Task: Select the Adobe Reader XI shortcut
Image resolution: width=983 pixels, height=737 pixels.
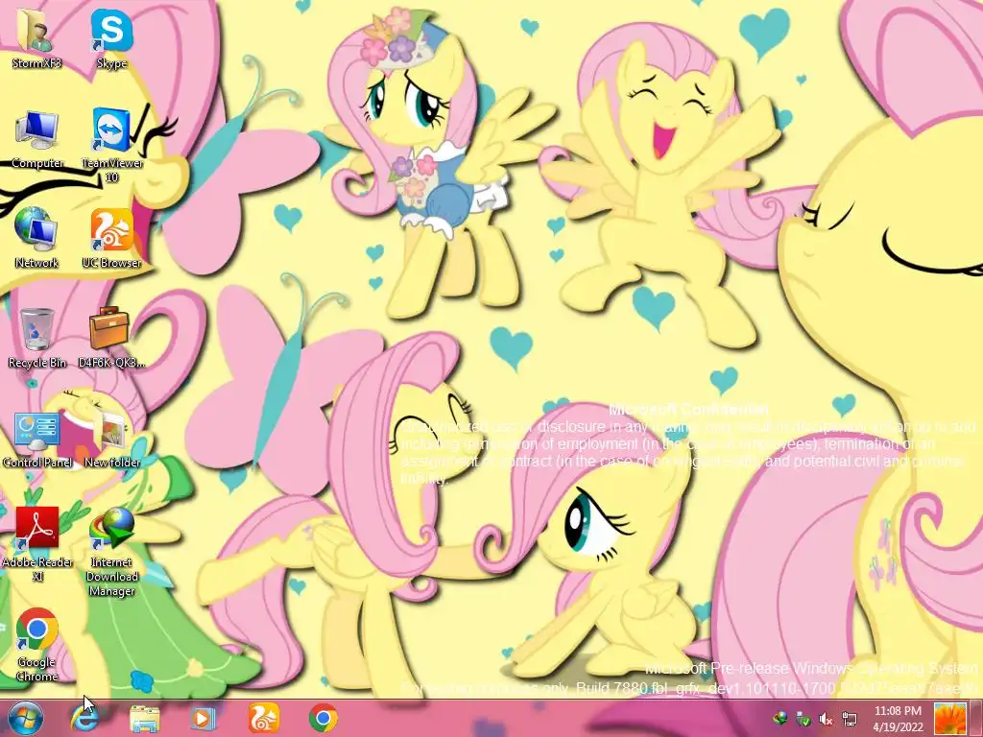Action: pos(37,544)
